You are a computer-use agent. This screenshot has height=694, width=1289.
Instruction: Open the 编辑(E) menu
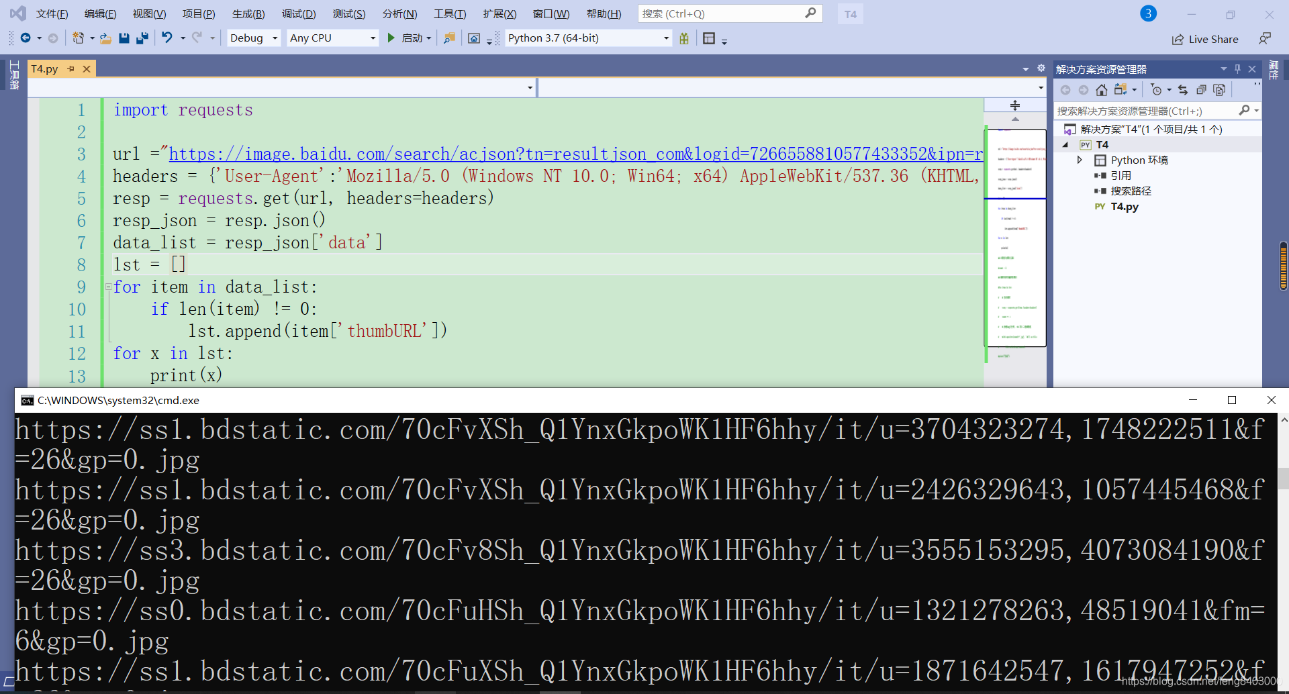(100, 14)
